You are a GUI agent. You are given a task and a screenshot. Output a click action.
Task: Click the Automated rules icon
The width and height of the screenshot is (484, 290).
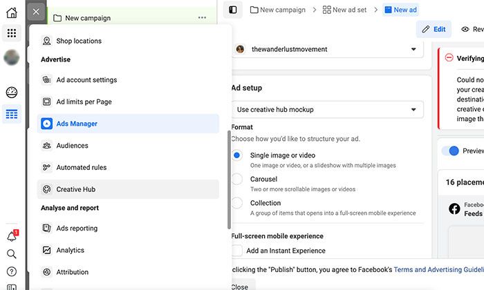(46, 167)
